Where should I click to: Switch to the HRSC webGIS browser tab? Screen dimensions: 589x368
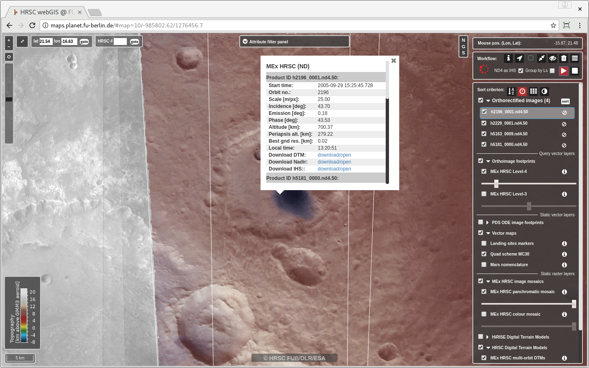click(46, 12)
